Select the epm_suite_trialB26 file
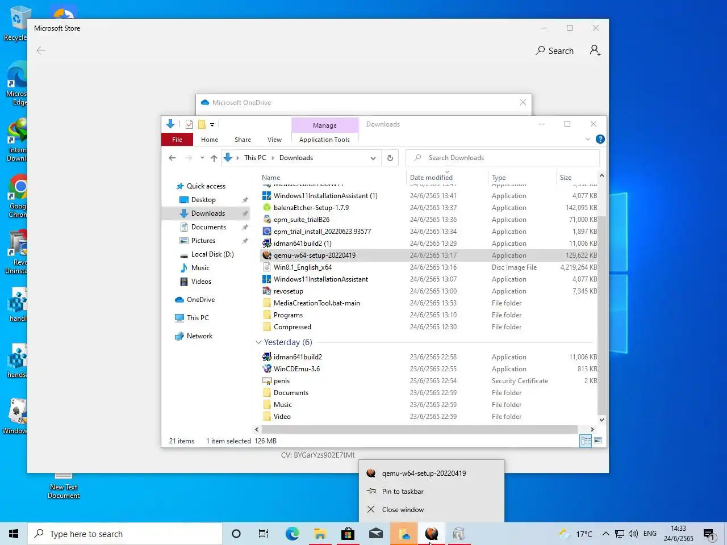This screenshot has width=727, height=545. pyautogui.click(x=301, y=220)
